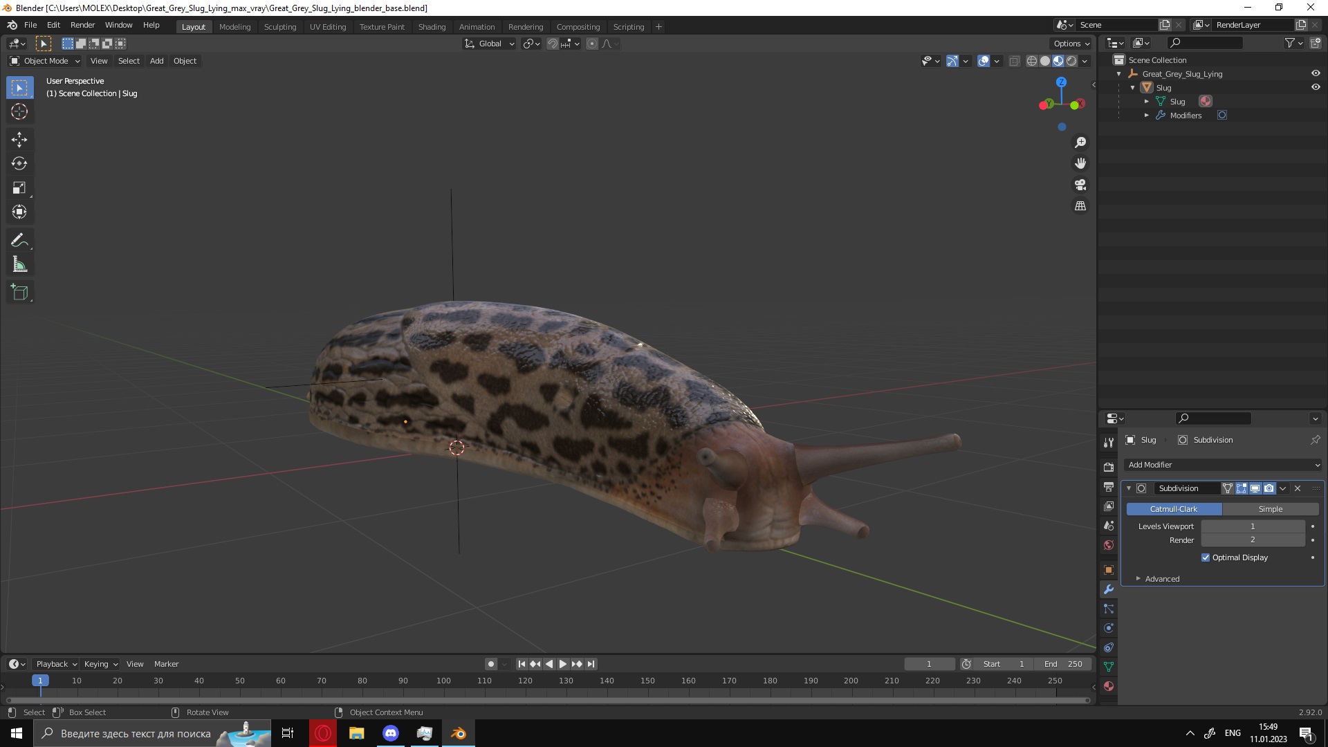Screen dimensions: 1328x747
Task: Open the Render properties tab
Action: click(1109, 468)
